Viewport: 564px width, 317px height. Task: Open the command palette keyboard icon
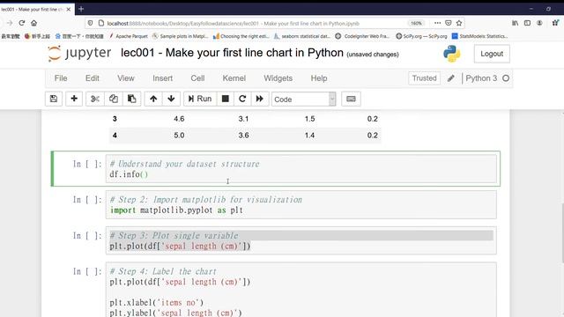(351, 99)
